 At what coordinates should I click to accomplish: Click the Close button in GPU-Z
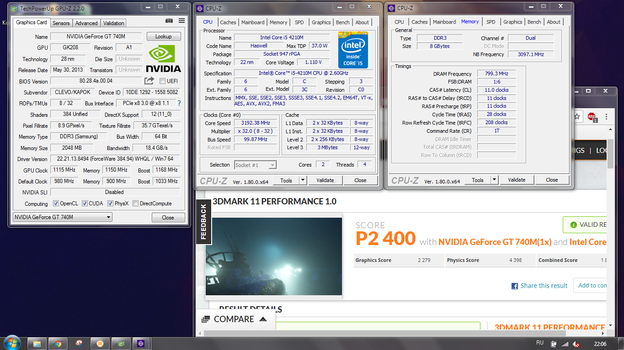coord(168,218)
